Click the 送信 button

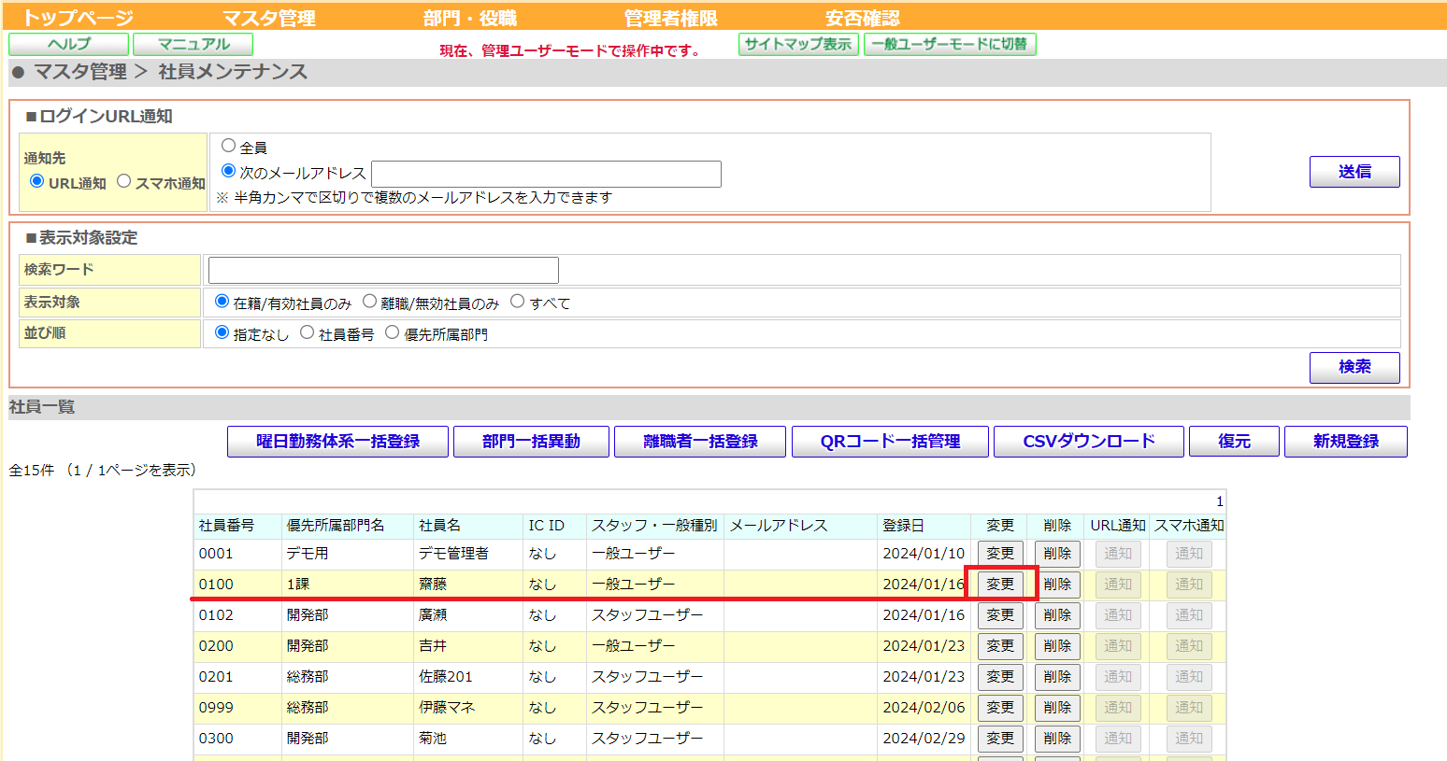[1354, 172]
